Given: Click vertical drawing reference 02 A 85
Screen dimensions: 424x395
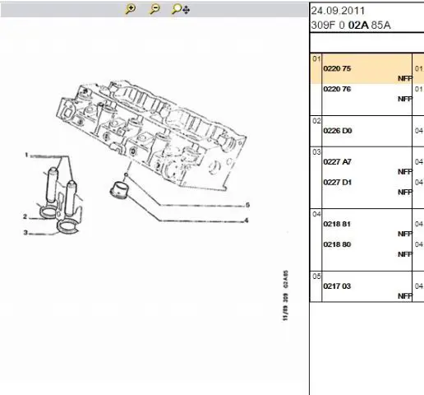Looking at the screenshot, I should coord(285,279).
